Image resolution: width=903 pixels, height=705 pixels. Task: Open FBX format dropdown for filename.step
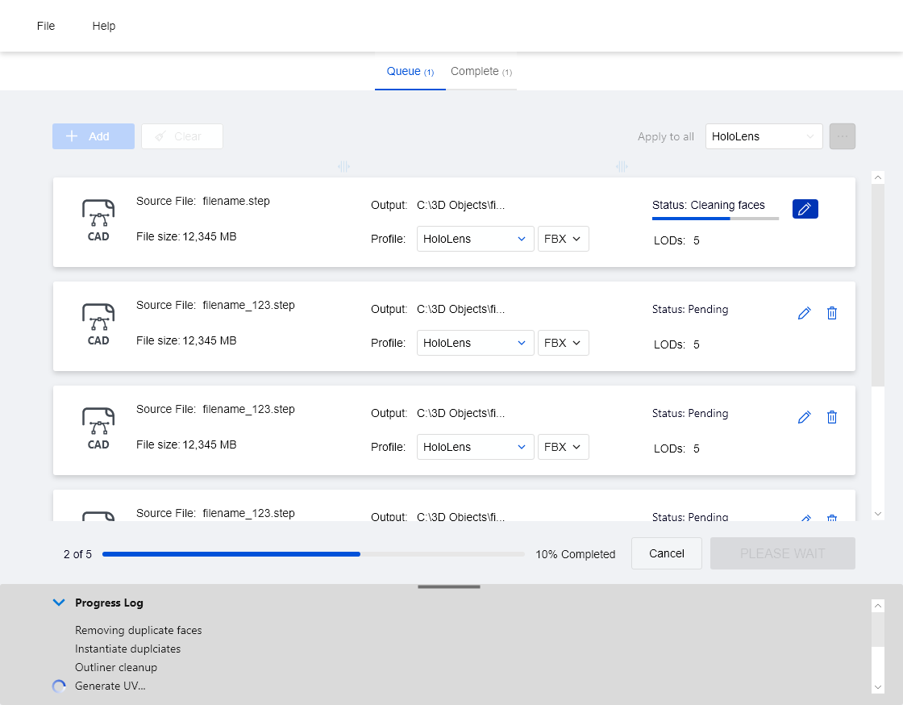564,239
